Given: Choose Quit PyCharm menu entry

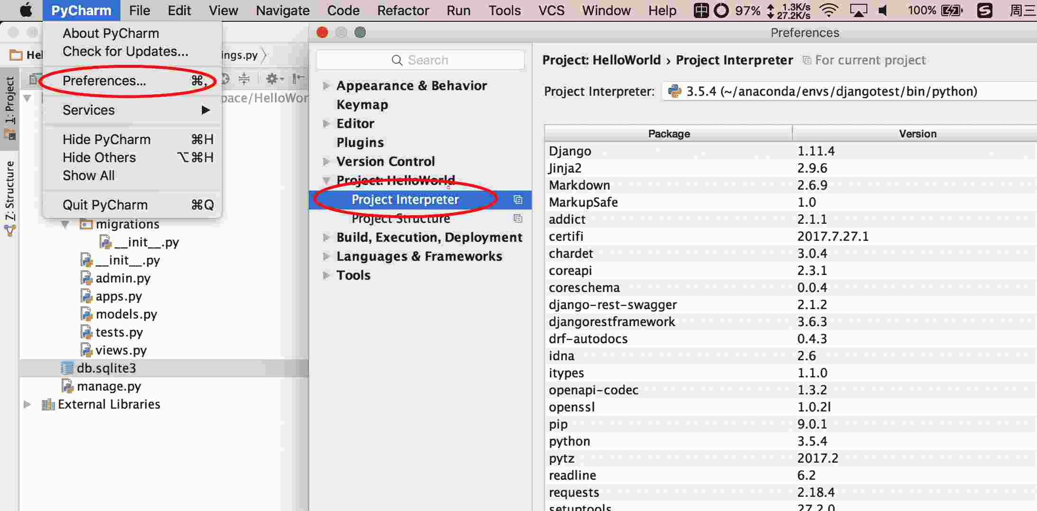Looking at the screenshot, I should pos(132,205).
